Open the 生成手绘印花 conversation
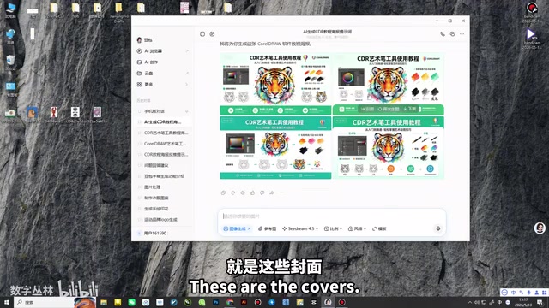This screenshot has height=308, width=549. point(163,209)
